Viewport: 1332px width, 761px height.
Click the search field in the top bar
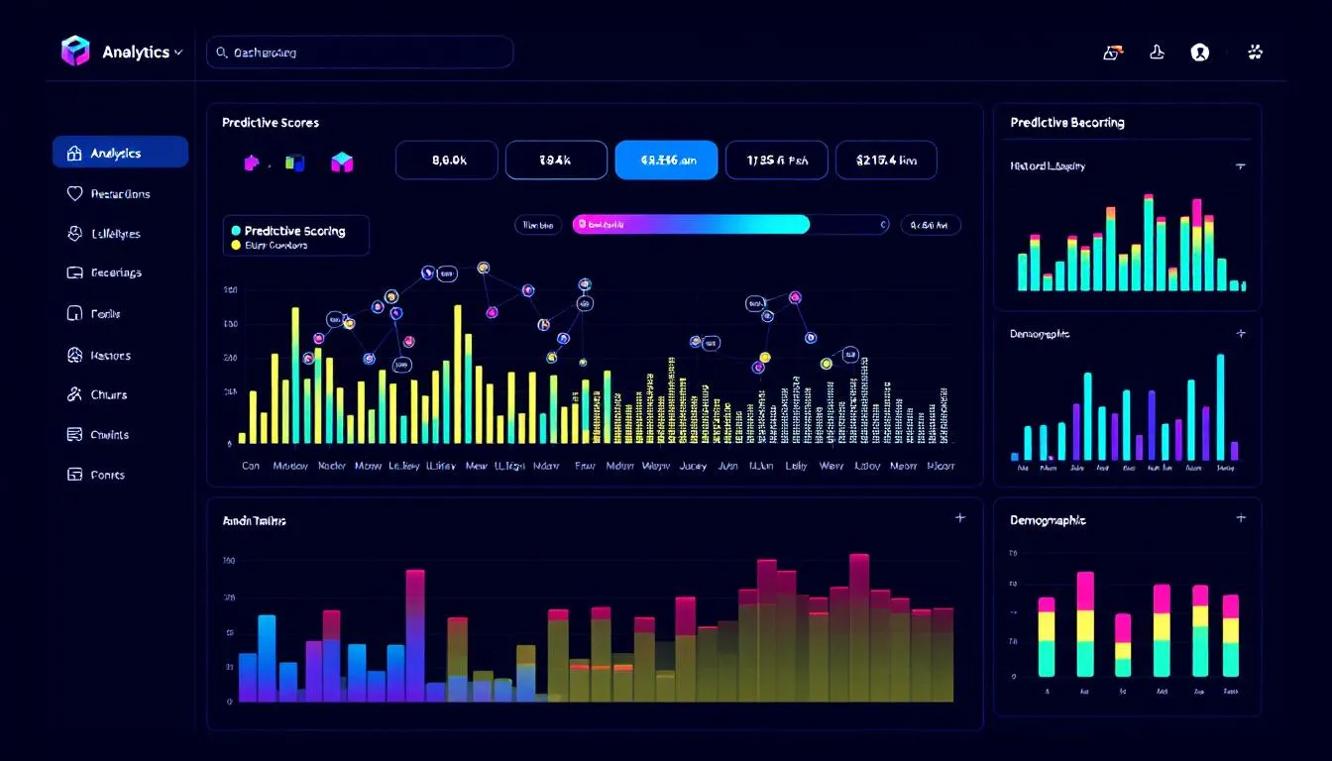(x=359, y=52)
